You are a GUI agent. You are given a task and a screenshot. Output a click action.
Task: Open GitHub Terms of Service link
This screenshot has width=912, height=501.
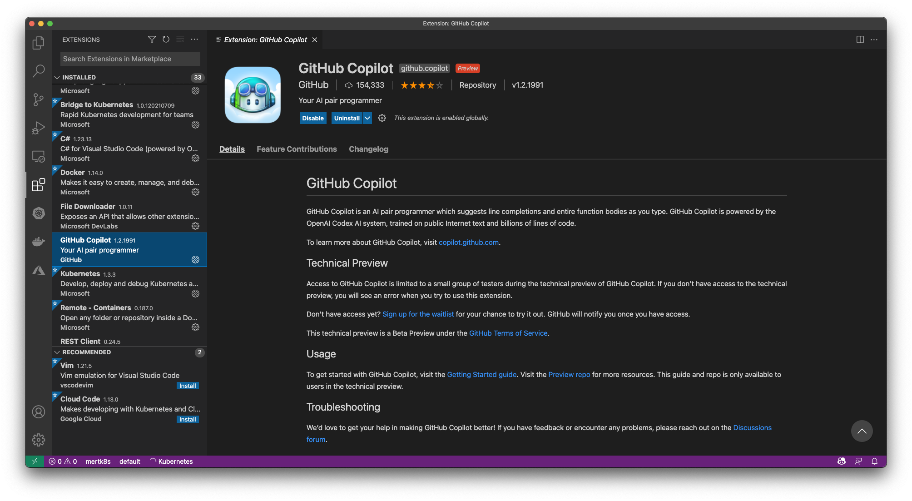(x=508, y=333)
